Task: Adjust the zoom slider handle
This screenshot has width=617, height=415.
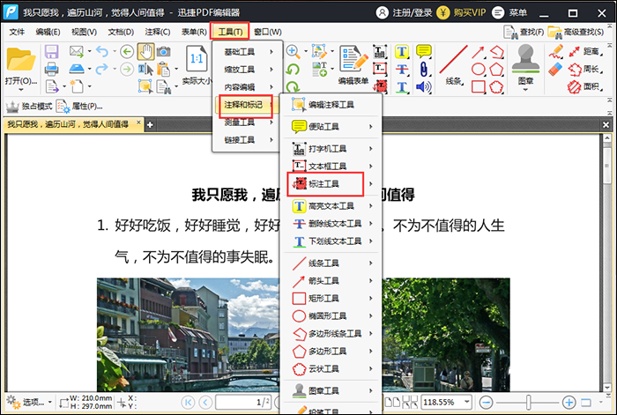Action: click(529, 402)
